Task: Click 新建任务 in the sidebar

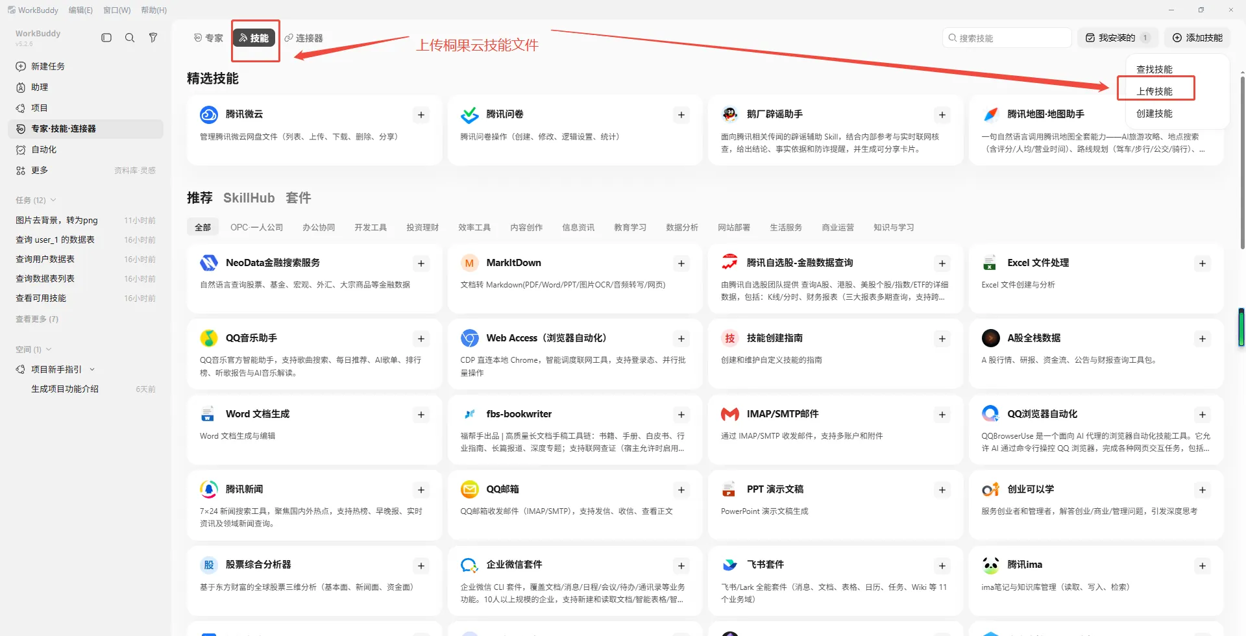Action: click(x=86, y=66)
